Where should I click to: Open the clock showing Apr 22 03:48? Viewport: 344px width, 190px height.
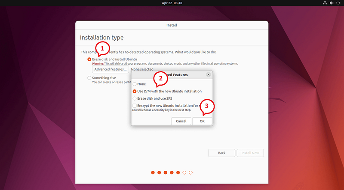click(172, 3)
